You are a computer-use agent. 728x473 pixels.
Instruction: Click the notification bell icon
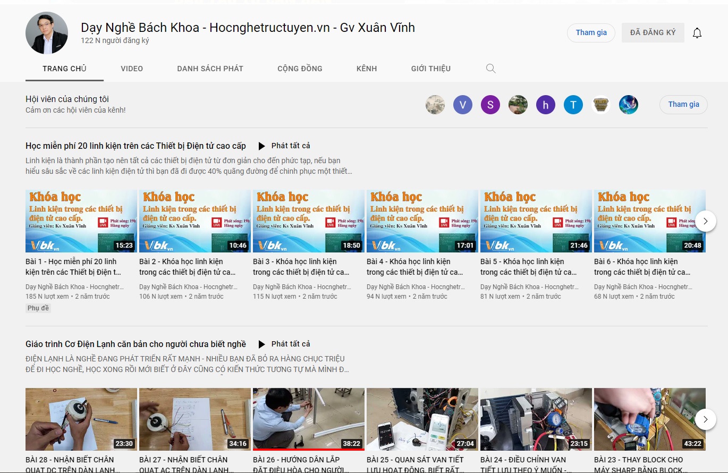pos(697,33)
